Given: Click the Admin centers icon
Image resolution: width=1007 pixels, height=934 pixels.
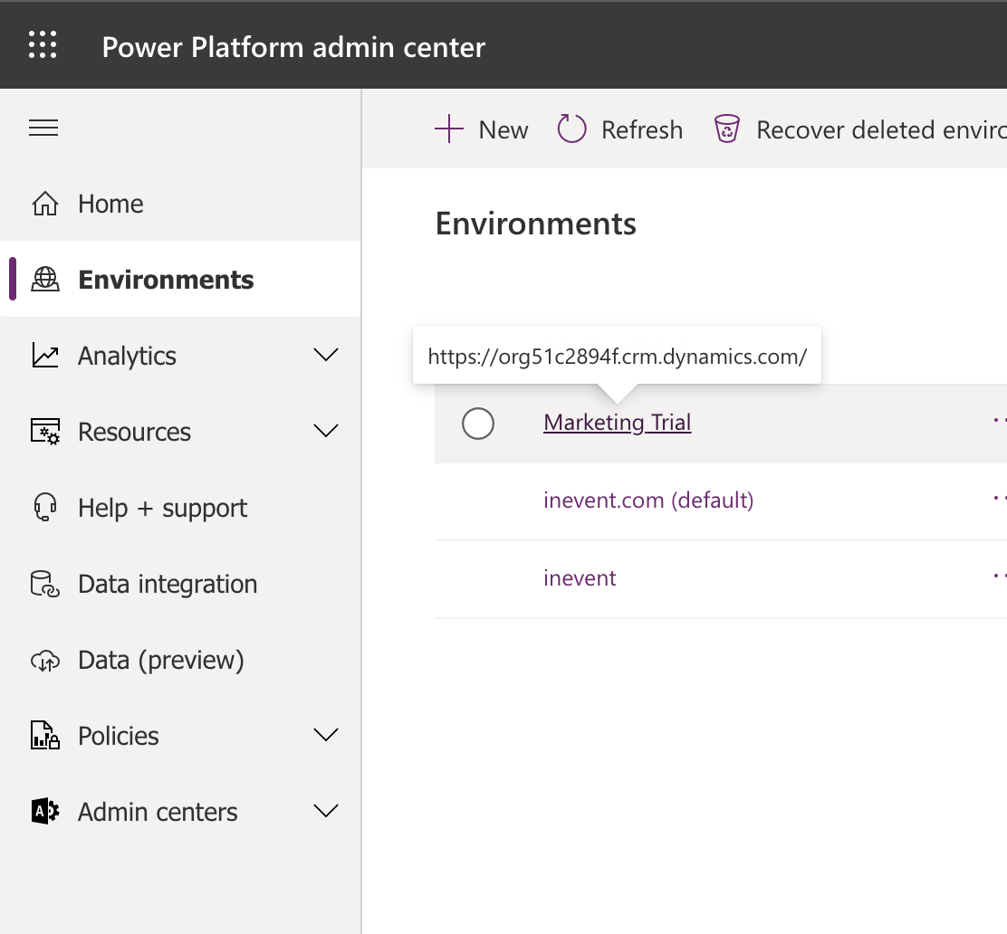Looking at the screenshot, I should click(45, 812).
